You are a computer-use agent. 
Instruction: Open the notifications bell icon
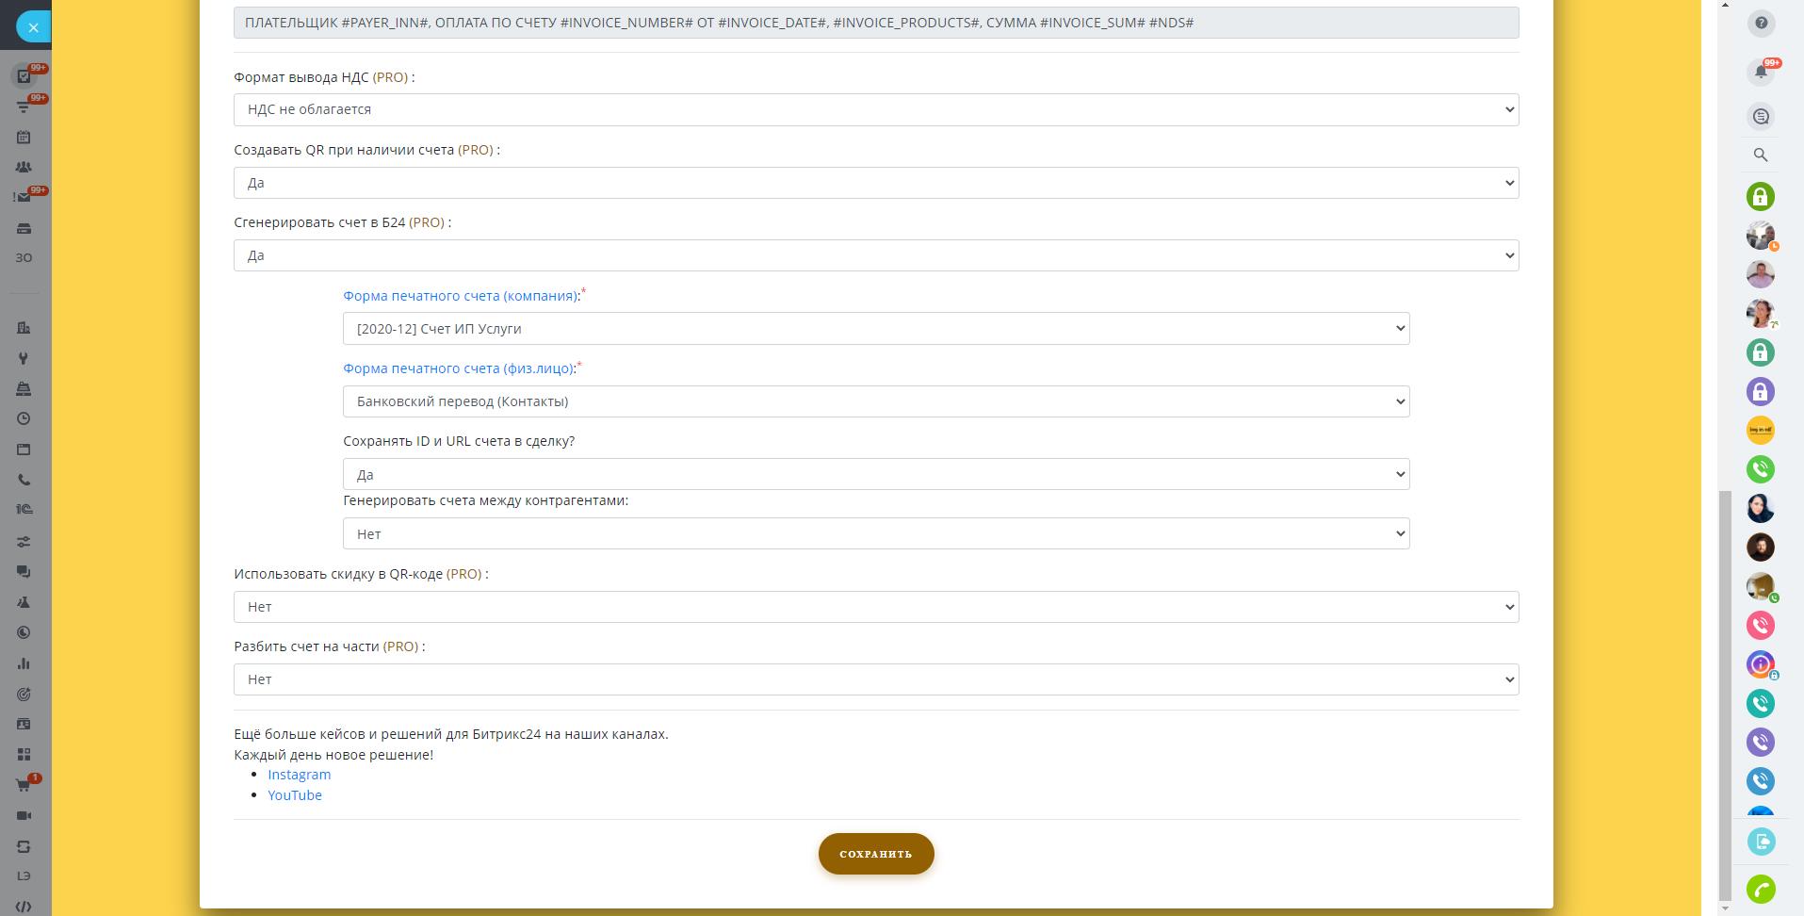[x=1761, y=72]
